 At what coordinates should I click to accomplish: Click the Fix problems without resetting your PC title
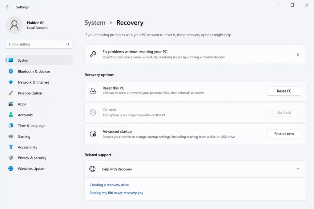point(135,52)
